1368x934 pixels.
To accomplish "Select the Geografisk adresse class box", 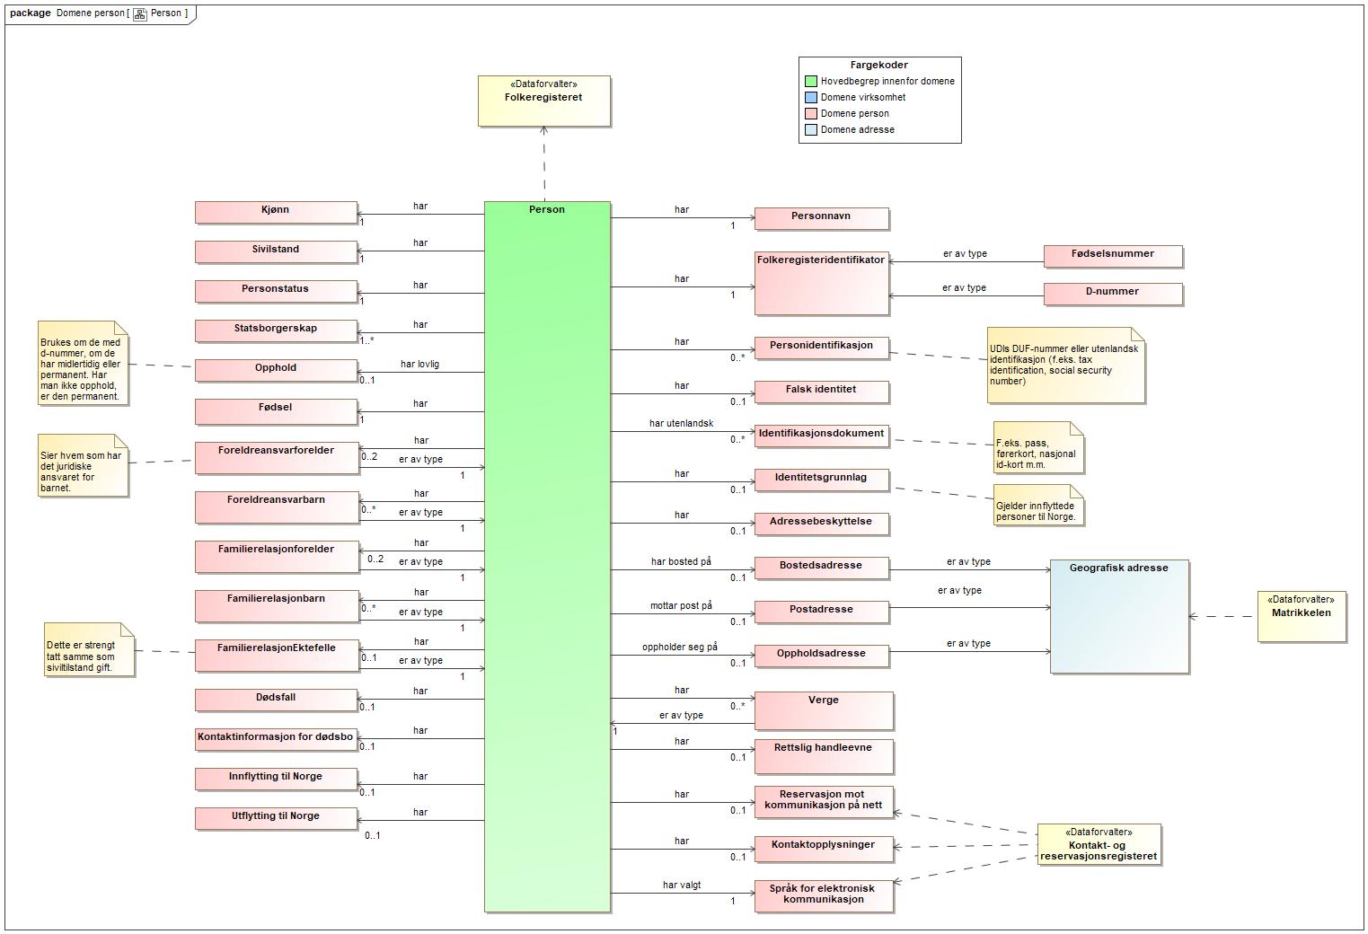I will (1118, 616).
